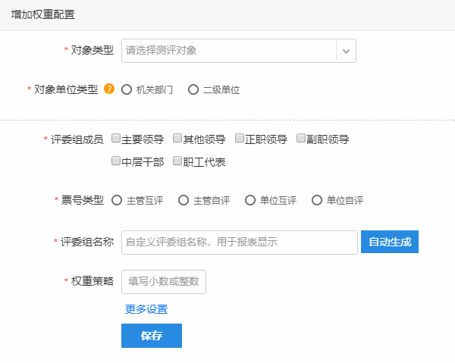Click the orange help icon beside 对象单位类型

click(x=109, y=89)
